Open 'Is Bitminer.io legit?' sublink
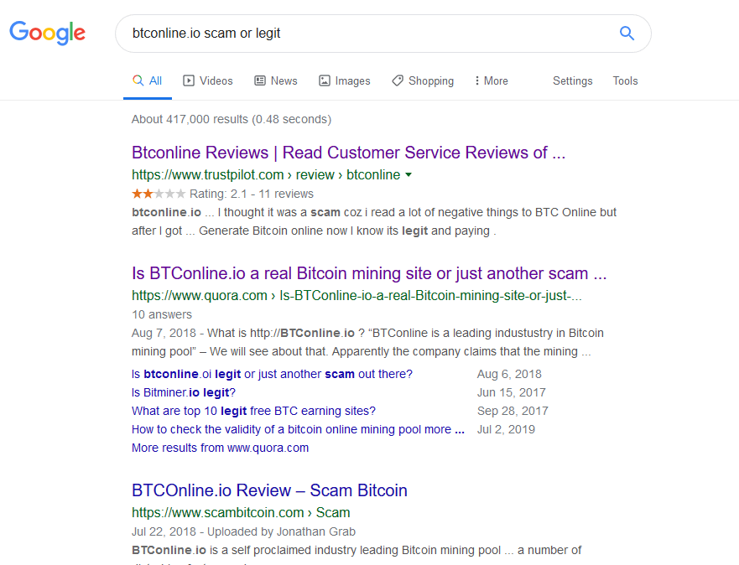This screenshot has height=565, width=739. (x=184, y=392)
